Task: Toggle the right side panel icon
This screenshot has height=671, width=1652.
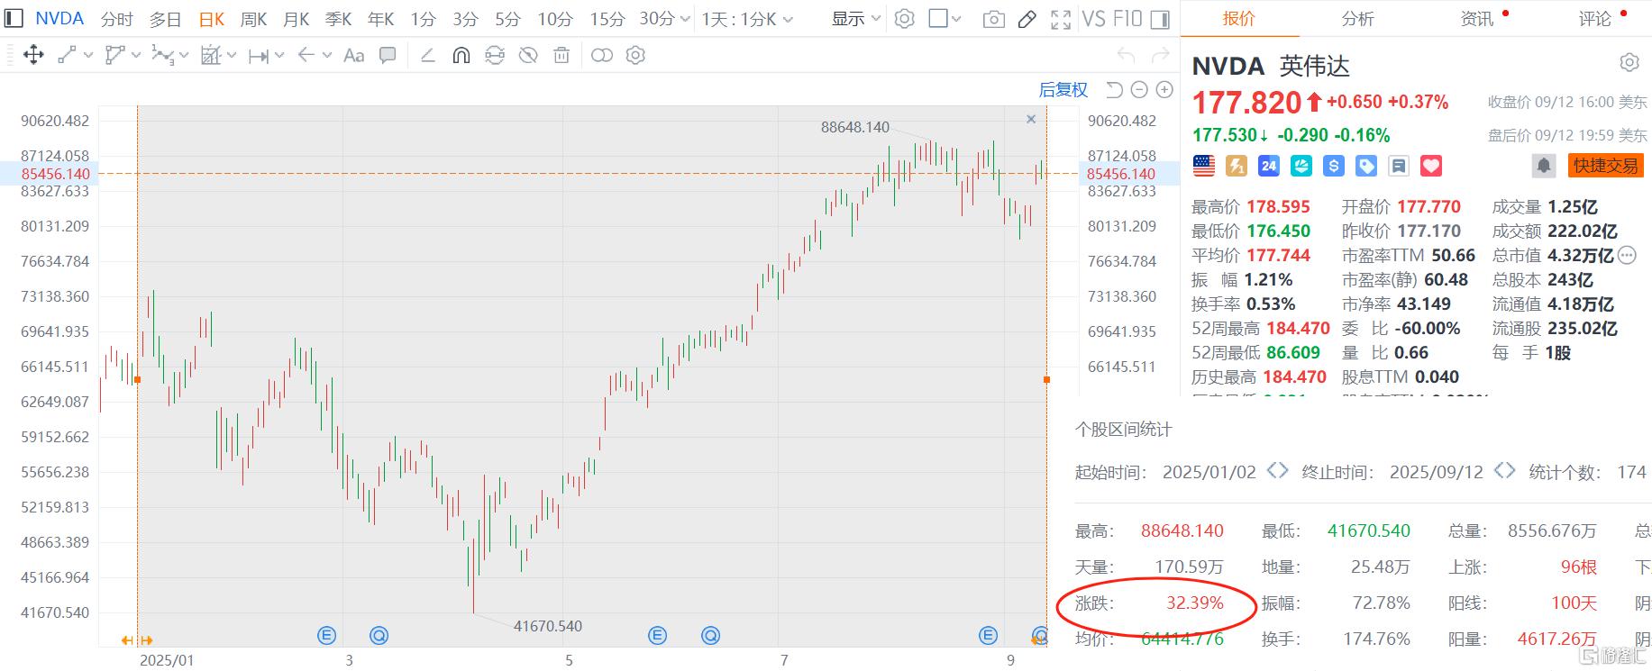Action: 1161,19
